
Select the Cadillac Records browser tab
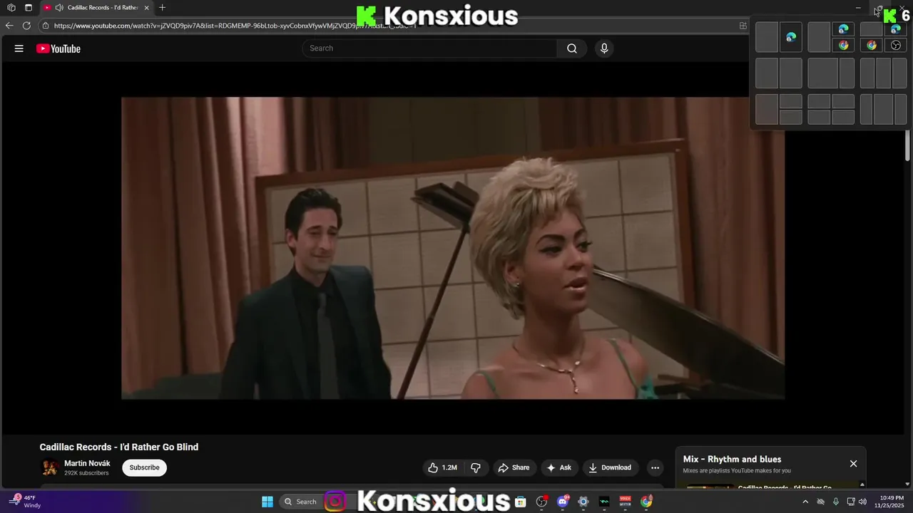[x=96, y=8]
